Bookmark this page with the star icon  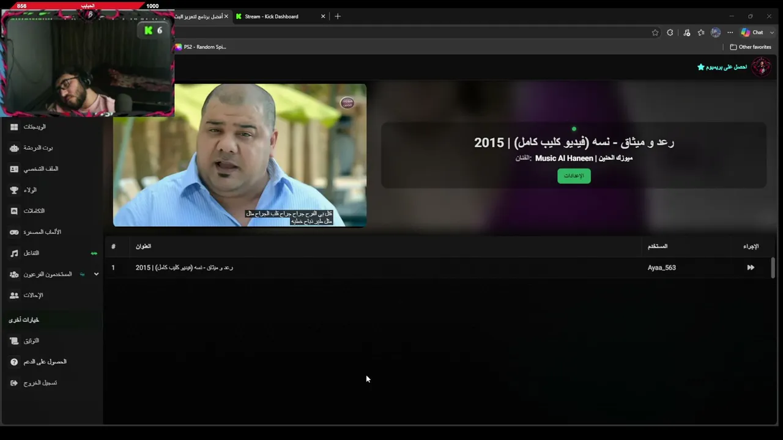[x=655, y=32]
